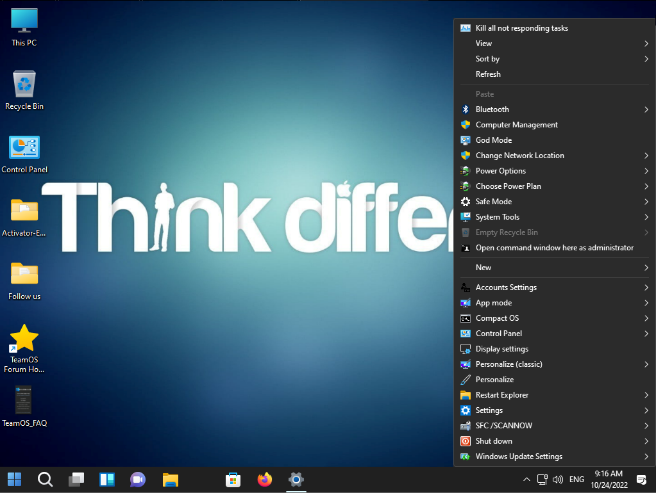Open Firefox from the taskbar
The height and width of the screenshot is (493, 656).
(264, 479)
